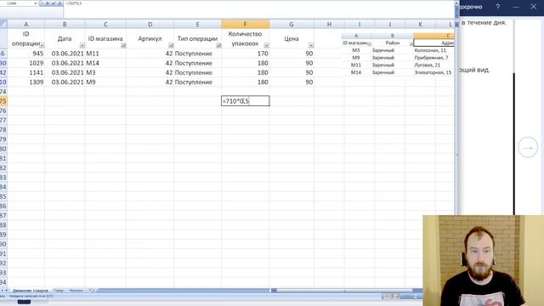Select row 75 header
The height and width of the screenshot is (306, 544).
3,101
